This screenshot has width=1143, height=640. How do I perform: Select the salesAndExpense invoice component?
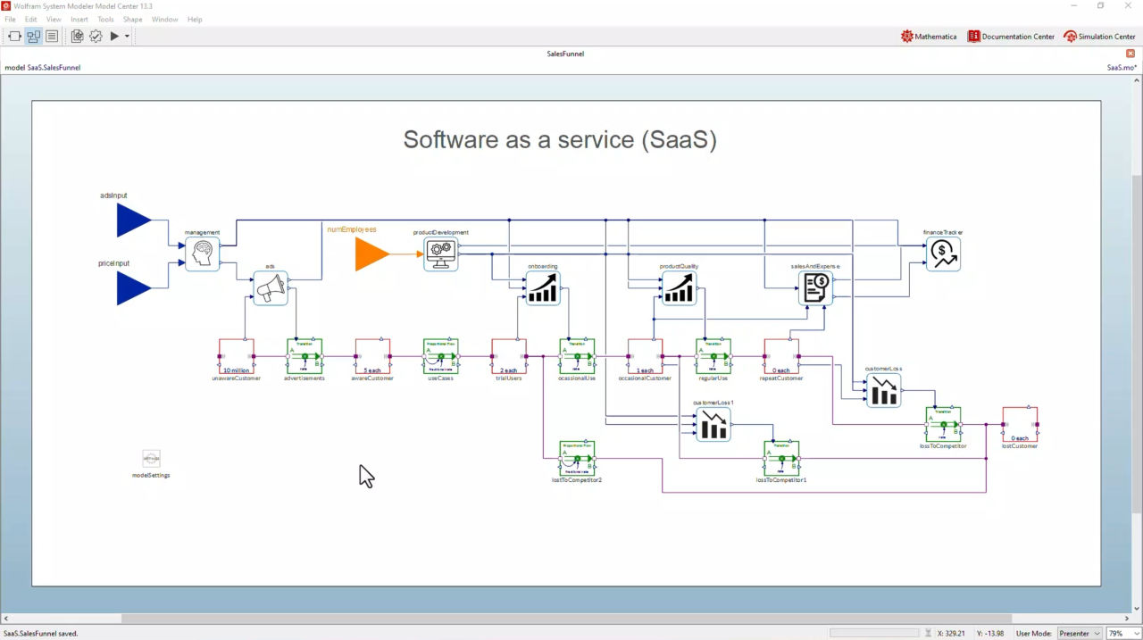[x=815, y=288]
